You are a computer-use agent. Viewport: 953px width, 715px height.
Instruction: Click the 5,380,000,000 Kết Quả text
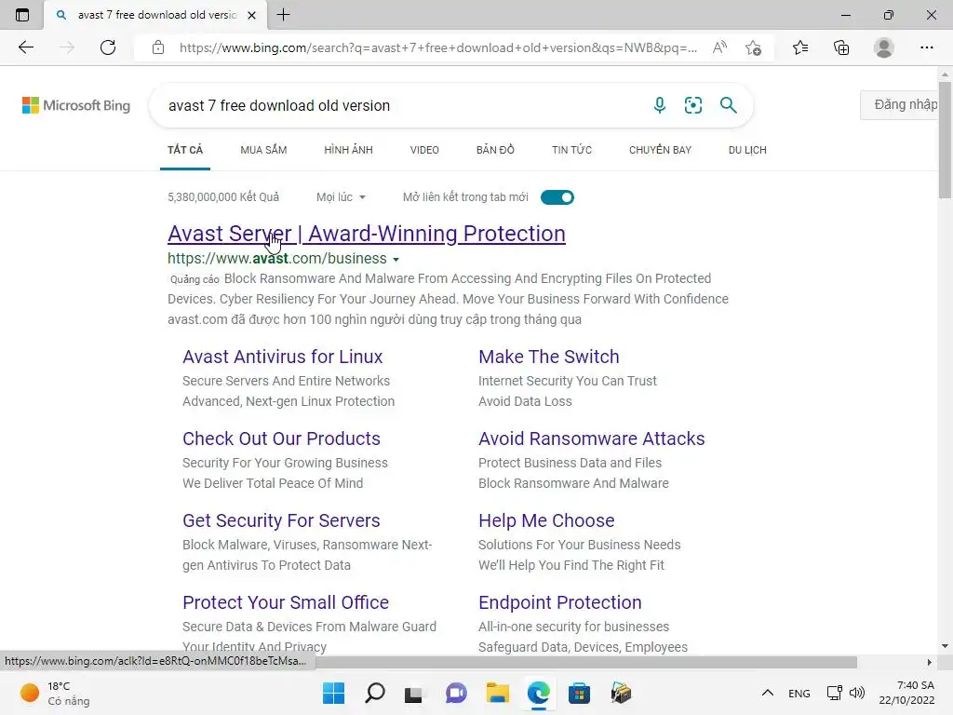223,197
